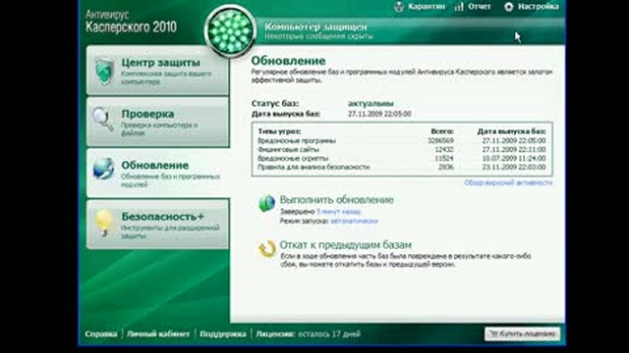The width and height of the screenshot is (629, 353).
Task: Open Карантин from top bar
Action: click(x=427, y=7)
